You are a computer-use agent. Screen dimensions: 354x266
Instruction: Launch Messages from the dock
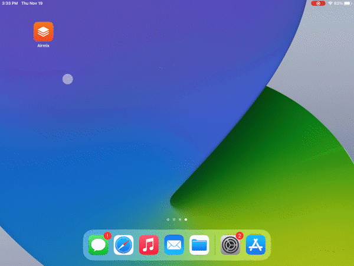99,244
